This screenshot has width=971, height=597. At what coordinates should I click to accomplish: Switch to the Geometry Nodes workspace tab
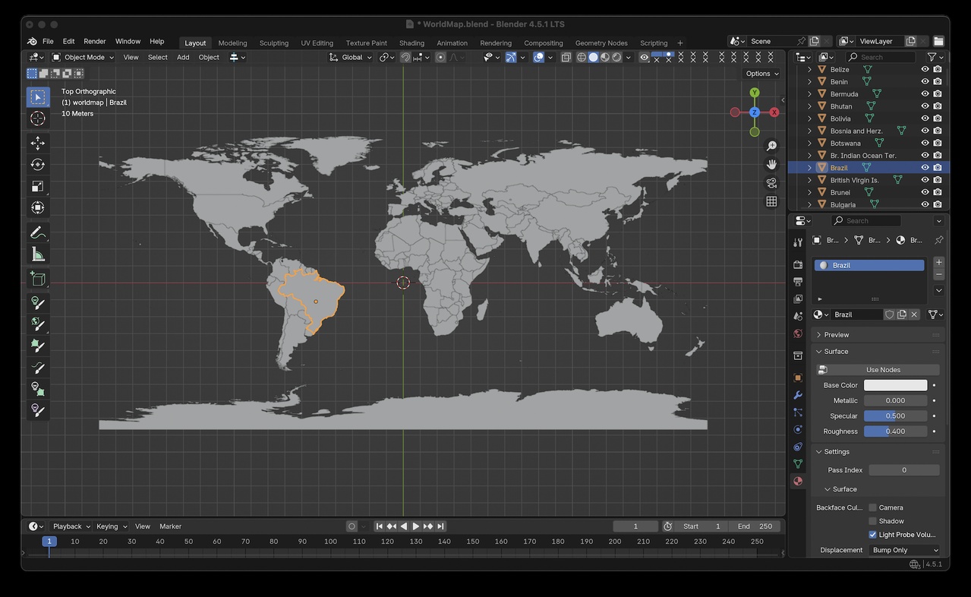pos(601,43)
